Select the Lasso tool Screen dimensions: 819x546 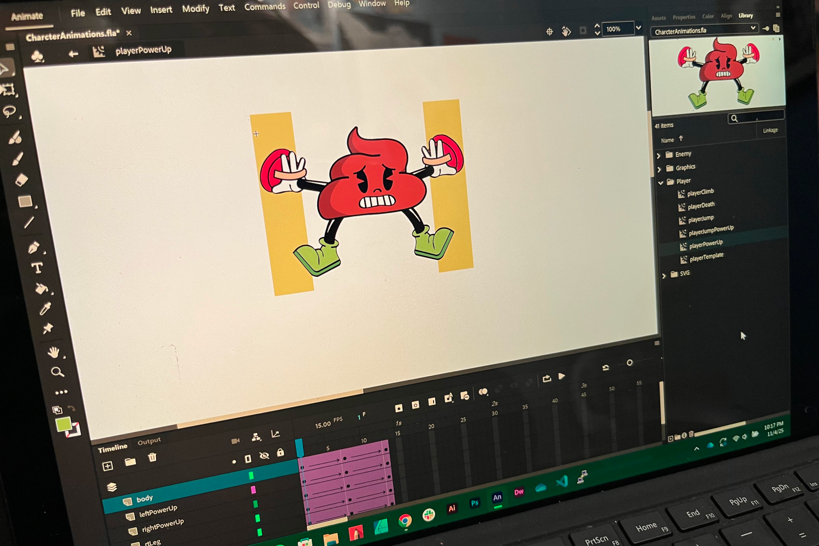[x=9, y=111]
